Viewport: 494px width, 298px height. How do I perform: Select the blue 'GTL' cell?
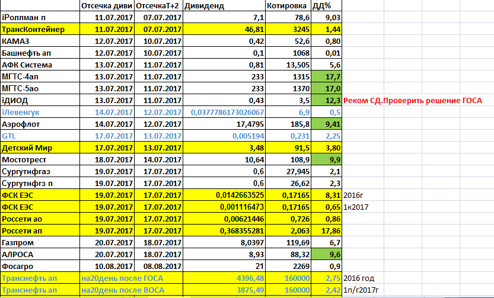[40, 136]
